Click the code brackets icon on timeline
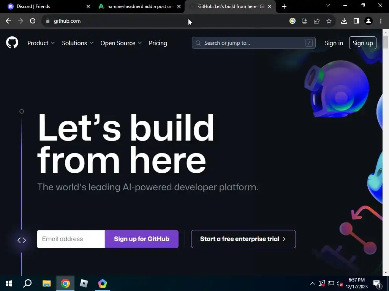 point(22,240)
